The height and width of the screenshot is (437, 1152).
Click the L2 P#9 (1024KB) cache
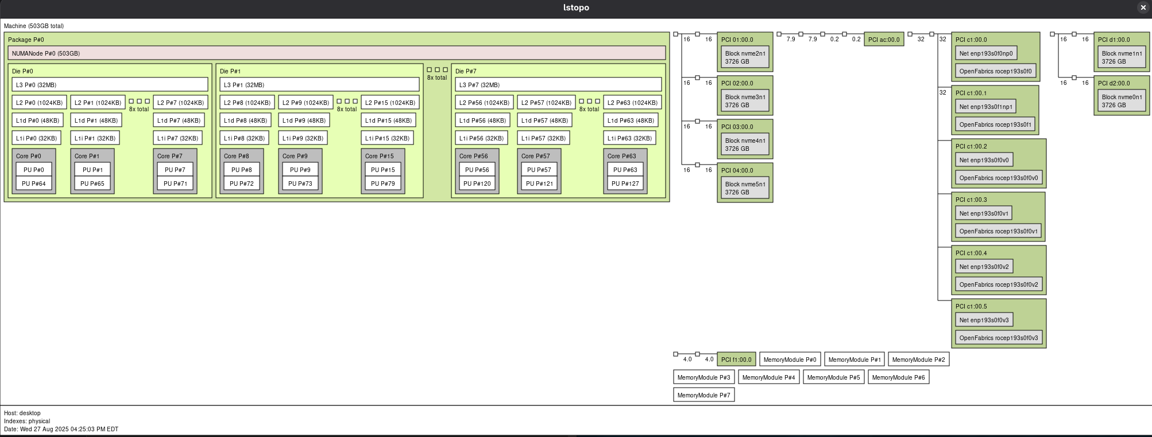click(306, 103)
